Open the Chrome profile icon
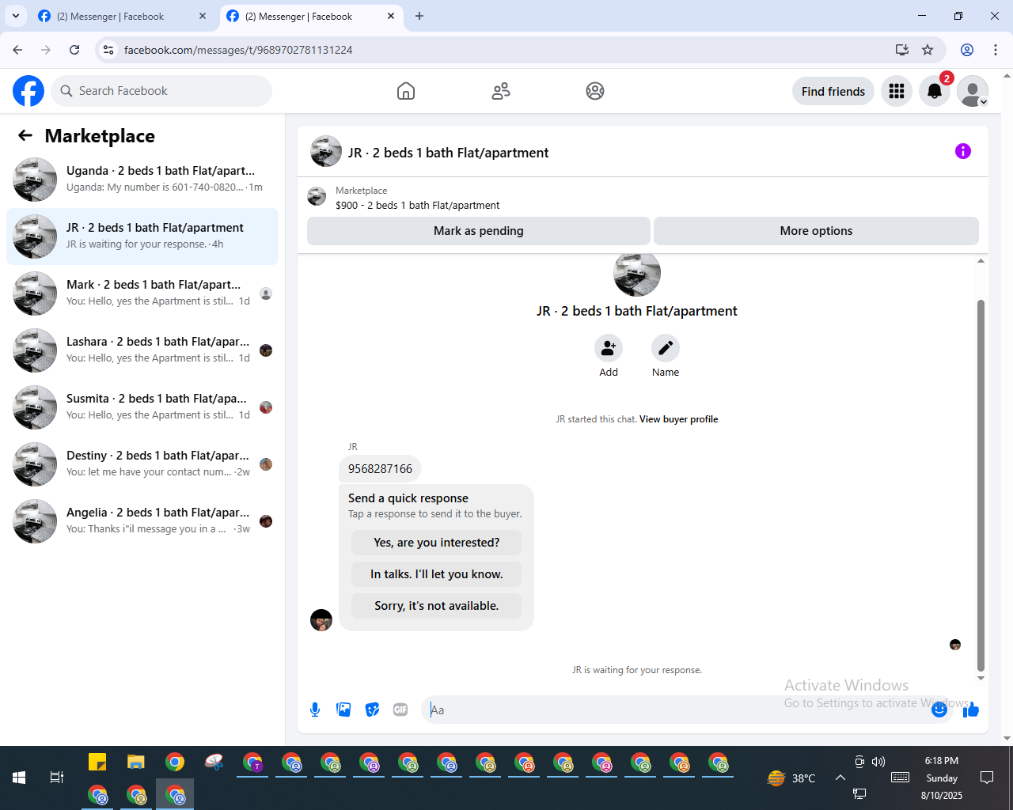 click(967, 50)
